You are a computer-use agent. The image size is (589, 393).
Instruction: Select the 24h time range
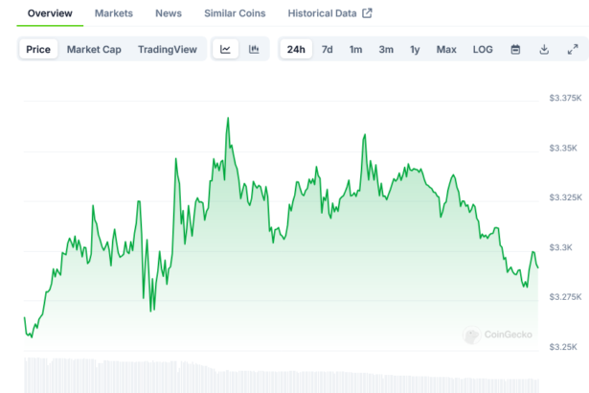click(x=296, y=49)
